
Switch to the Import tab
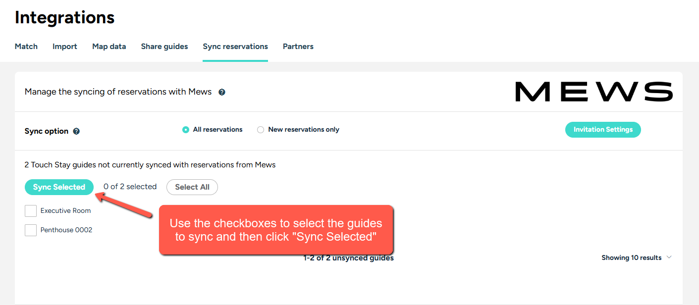[x=65, y=47]
